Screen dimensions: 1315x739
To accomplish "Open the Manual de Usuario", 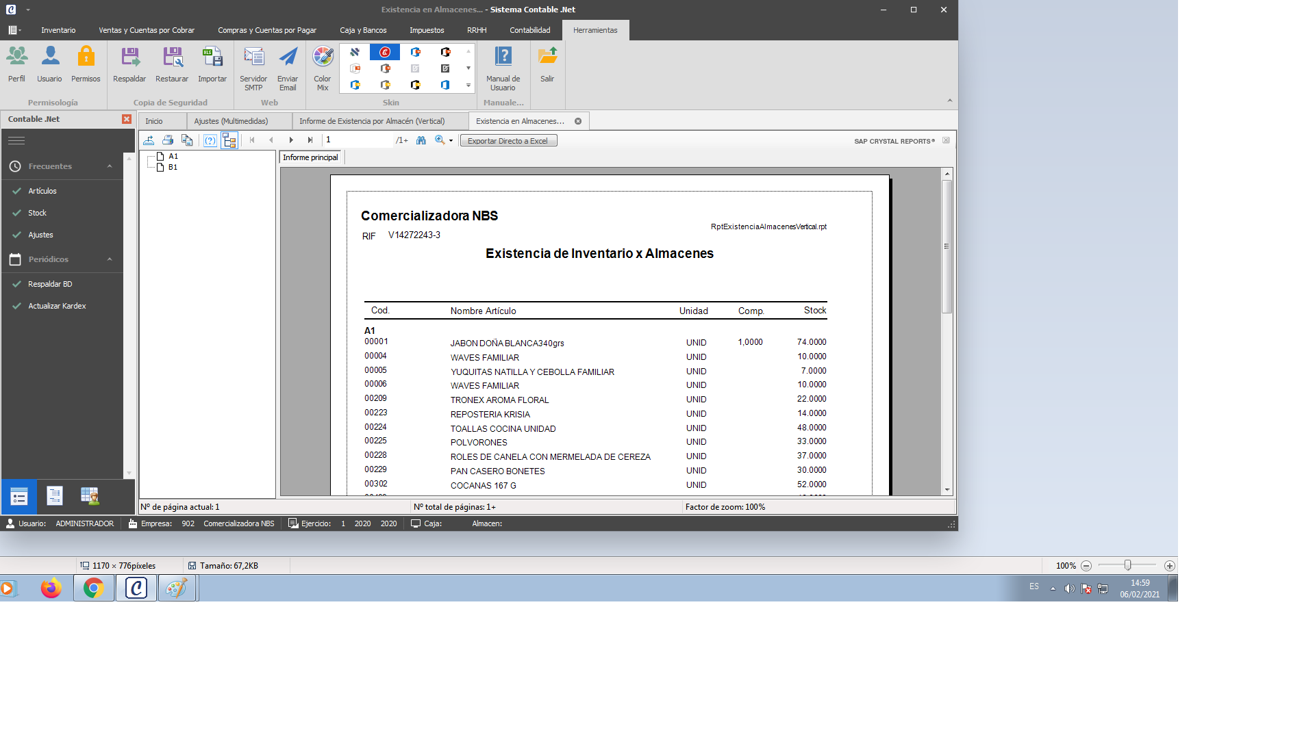I will (503, 68).
